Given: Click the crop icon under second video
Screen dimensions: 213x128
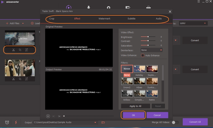Looking at the screenshot, I should point(20,79).
